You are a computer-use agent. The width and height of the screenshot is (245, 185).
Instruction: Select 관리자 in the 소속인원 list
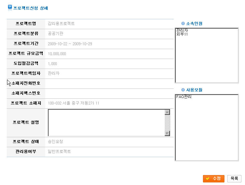pyautogui.click(x=182, y=30)
